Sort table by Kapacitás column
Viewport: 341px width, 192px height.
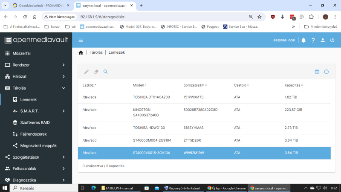[293, 85]
